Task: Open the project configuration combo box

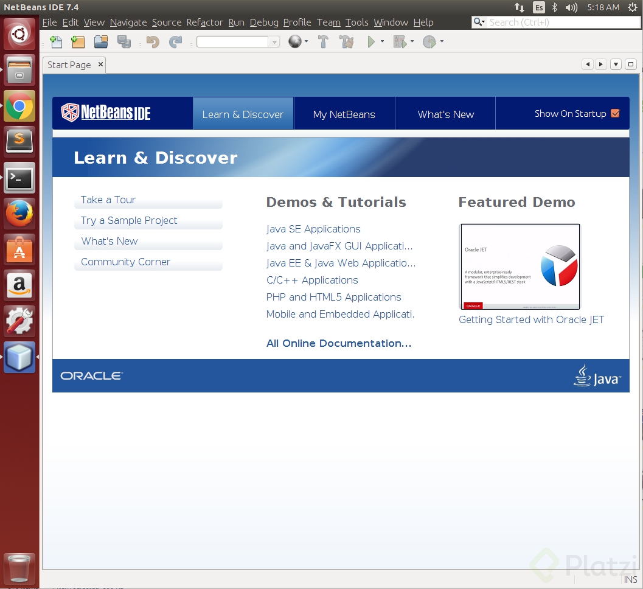Action: click(x=238, y=42)
